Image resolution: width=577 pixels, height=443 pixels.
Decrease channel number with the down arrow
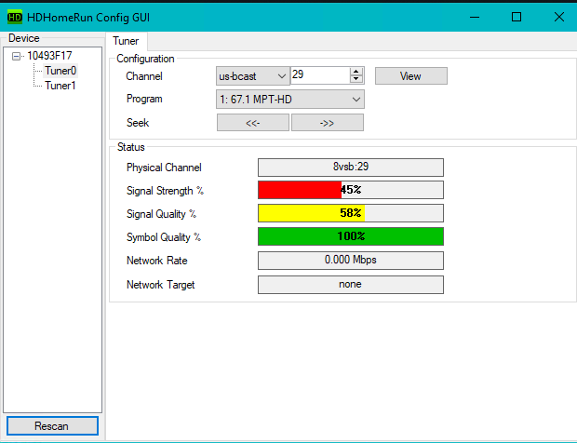[356, 79]
